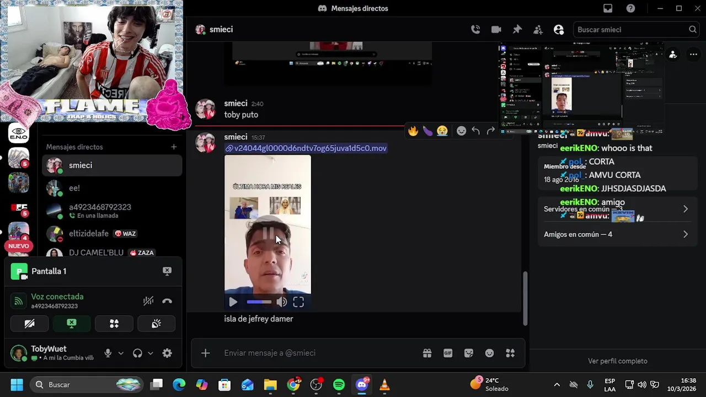
Task: Open the soundboard button
Action: (x=156, y=324)
